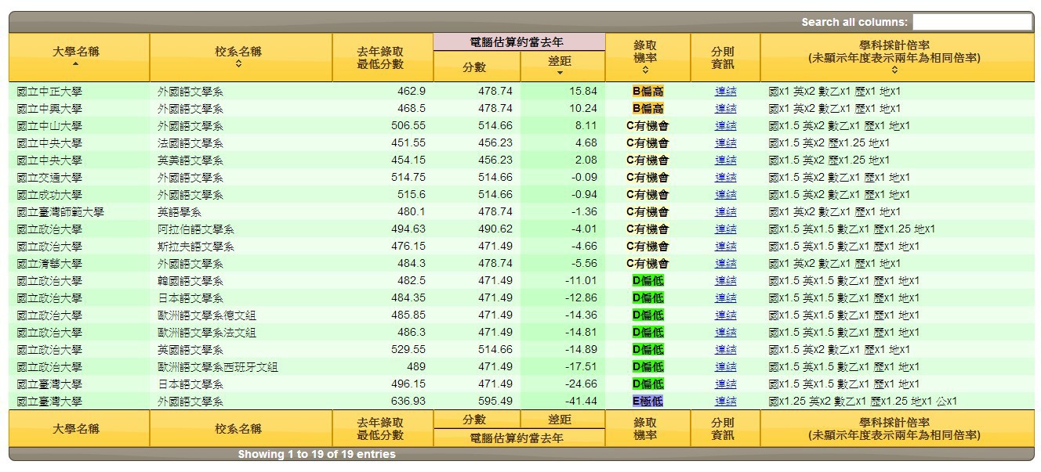Click the Search all columns input field
The width and height of the screenshot is (1041, 472).
tap(972, 22)
